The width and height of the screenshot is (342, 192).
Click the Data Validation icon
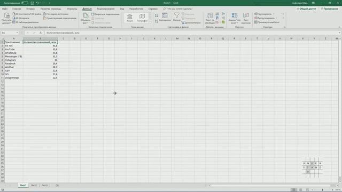tap(217, 22)
